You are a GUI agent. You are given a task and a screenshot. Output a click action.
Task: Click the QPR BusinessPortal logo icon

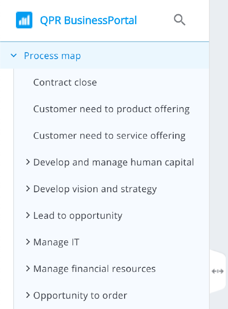pos(24,20)
